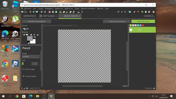Click the Windows Start button

pos(3,96)
